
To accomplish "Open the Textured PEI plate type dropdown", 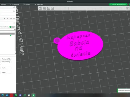I will pos(6,59).
